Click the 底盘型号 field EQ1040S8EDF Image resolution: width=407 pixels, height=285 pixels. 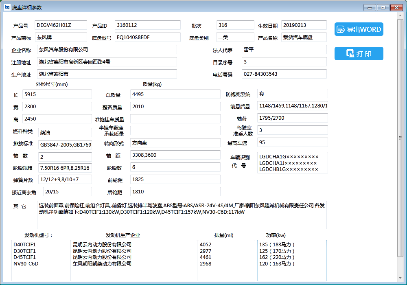[147, 37]
